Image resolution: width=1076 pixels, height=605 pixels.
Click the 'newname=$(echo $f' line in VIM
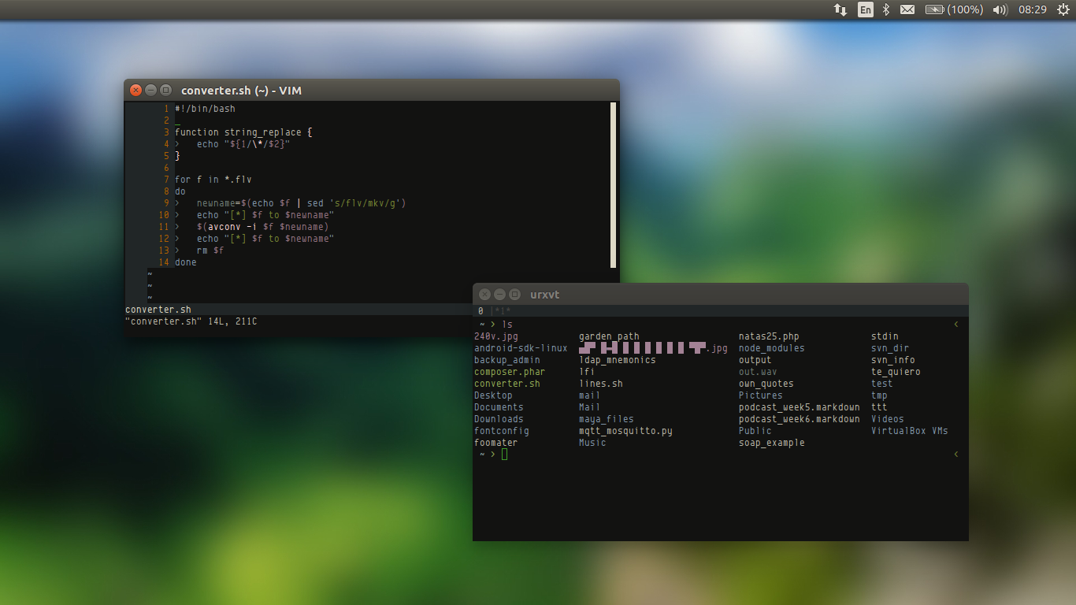pyautogui.click(x=301, y=203)
